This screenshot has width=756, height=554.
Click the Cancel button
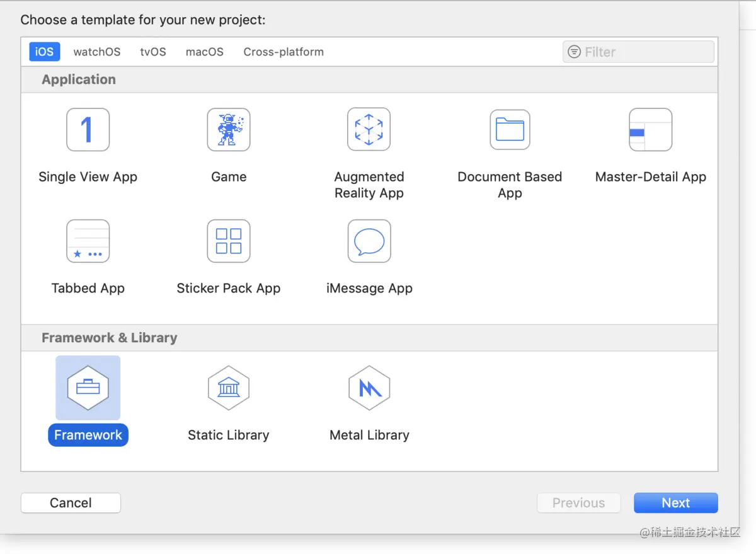coord(71,503)
